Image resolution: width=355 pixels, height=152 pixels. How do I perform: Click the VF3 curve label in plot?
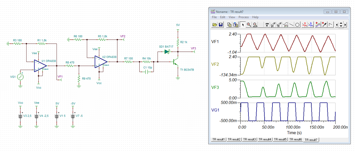pyautogui.click(x=215, y=87)
